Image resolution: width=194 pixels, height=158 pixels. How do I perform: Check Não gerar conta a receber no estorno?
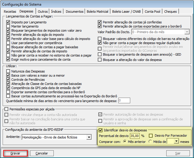click(x=8, y=55)
